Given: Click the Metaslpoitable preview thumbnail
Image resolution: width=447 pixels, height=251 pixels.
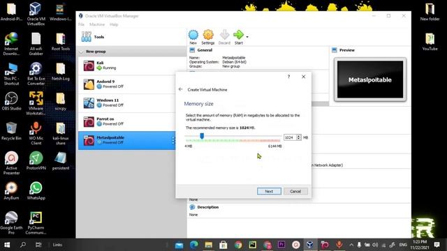Looking at the screenshot, I should (370, 79).
